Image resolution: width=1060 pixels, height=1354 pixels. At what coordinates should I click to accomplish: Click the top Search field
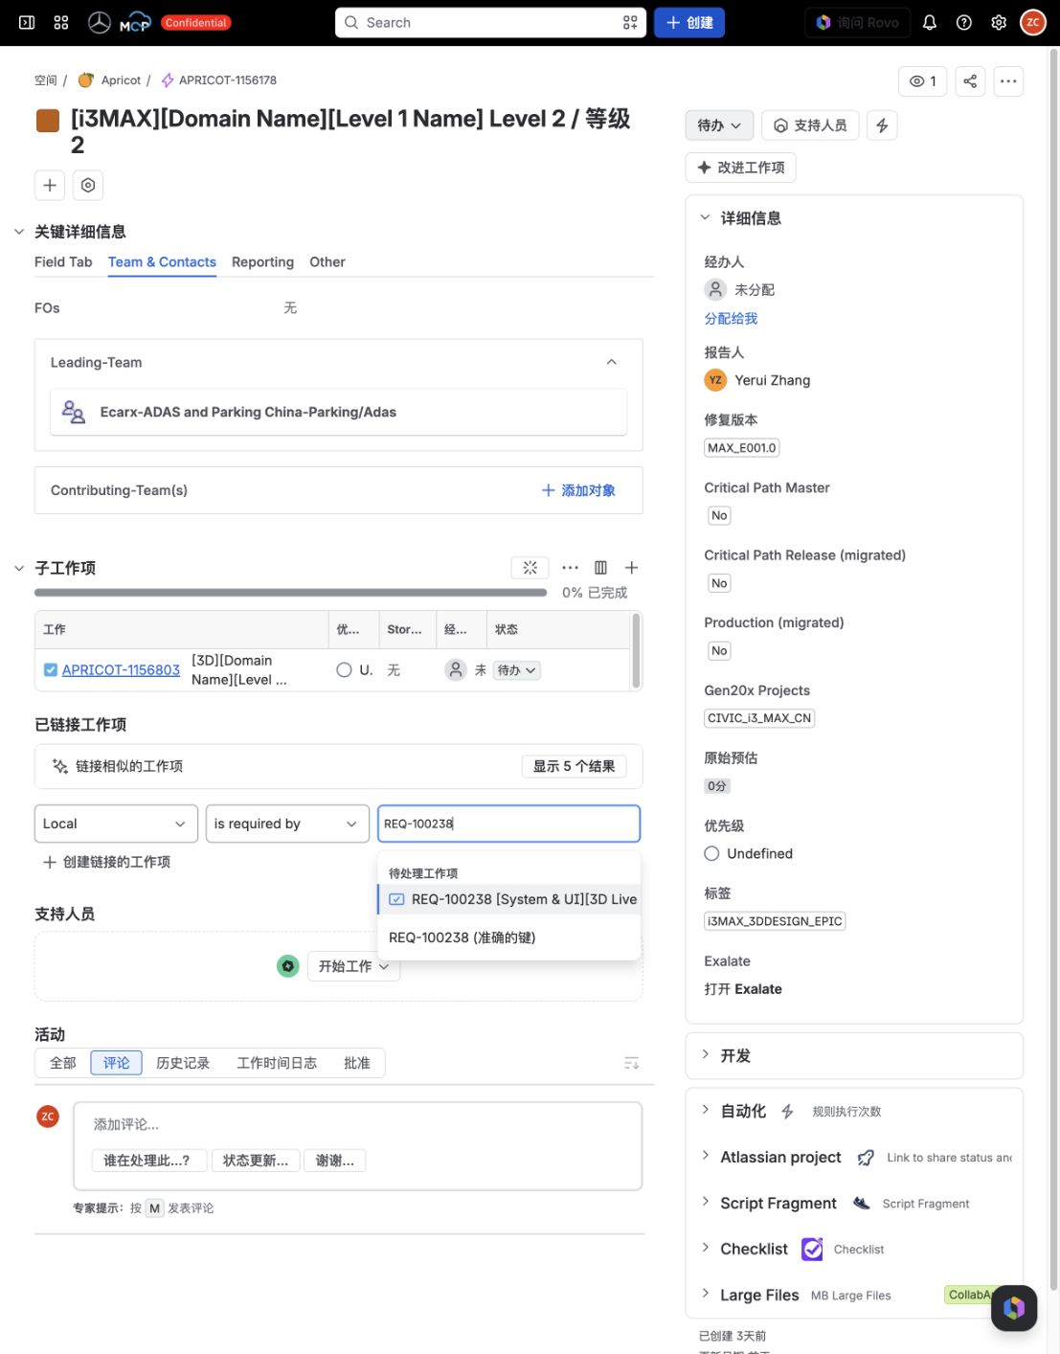tap(490, 22)
